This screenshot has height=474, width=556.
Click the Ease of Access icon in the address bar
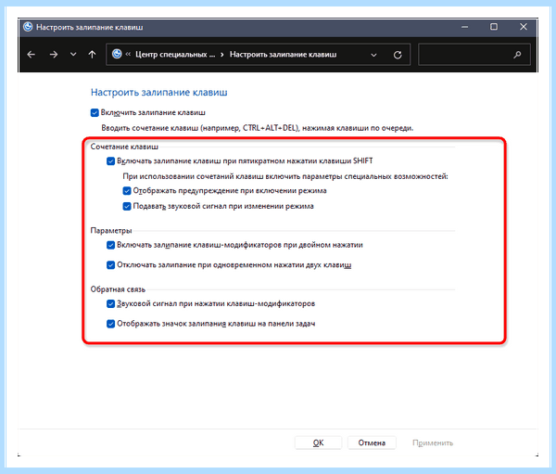coord(117,54)
